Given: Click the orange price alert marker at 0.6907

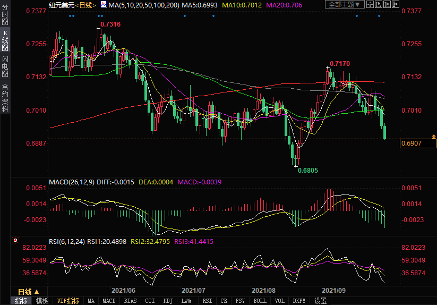Looking at the screenshot, I should pyautogui.click(x=434, y=137).
